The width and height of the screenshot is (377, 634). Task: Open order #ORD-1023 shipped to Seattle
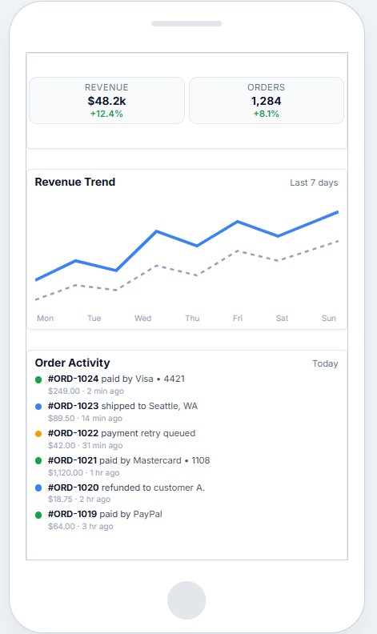tap(122, 406)
